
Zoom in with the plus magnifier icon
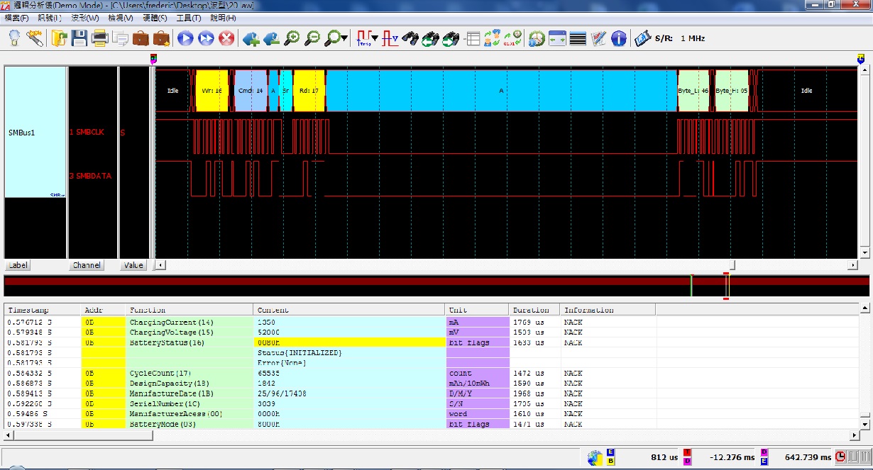tap(292, 38)
